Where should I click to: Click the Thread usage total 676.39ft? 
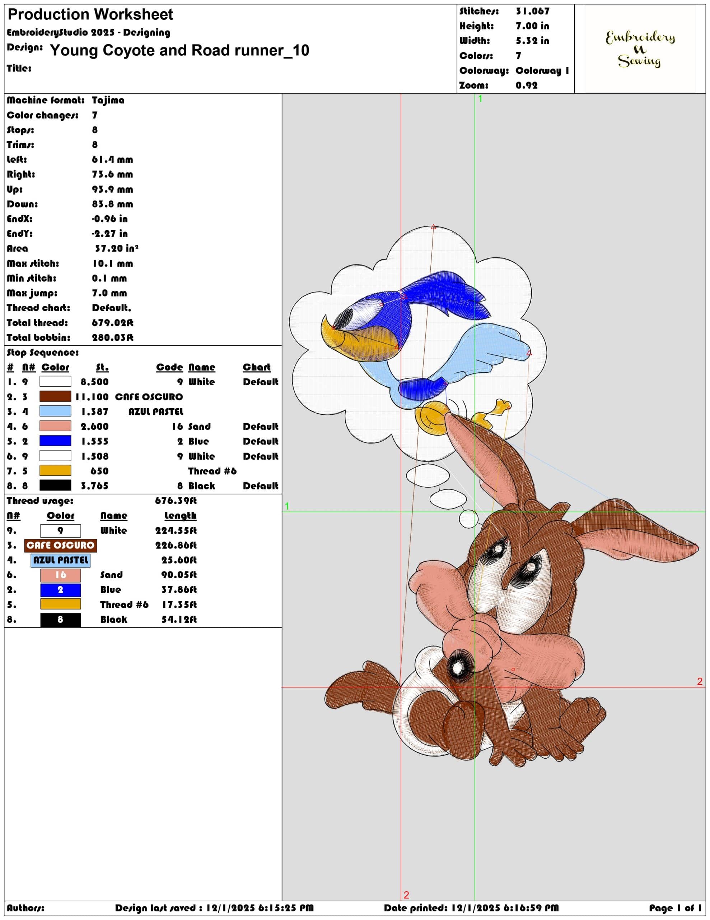coord(176,501)
